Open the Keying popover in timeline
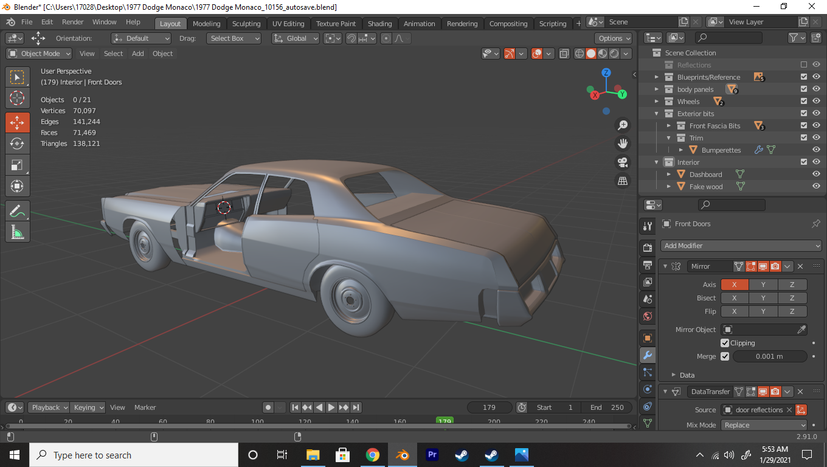Image resolution: width=827 pixels, height=467 pixels. pos(88,407)
